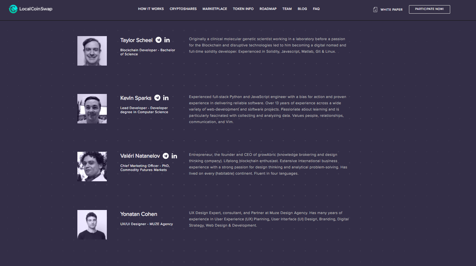Open the Cryptoshares menu item
Viewport: 476px width, 266px height.
(183, 9)
